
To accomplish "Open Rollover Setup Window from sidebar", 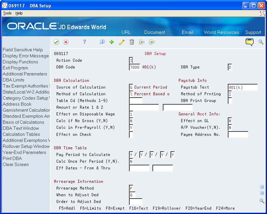I will (26, 147).
